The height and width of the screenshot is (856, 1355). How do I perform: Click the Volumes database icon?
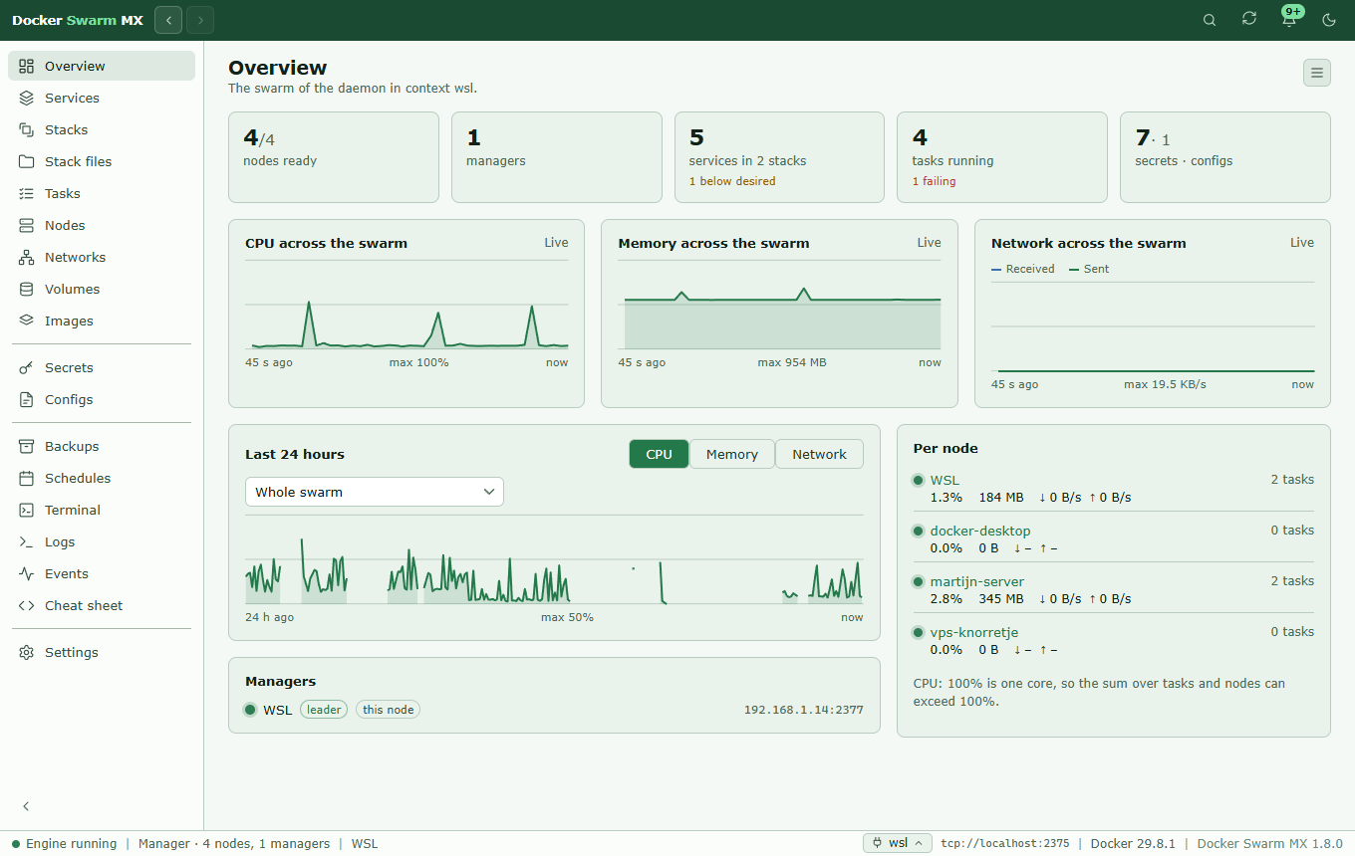tap(26, 289)
